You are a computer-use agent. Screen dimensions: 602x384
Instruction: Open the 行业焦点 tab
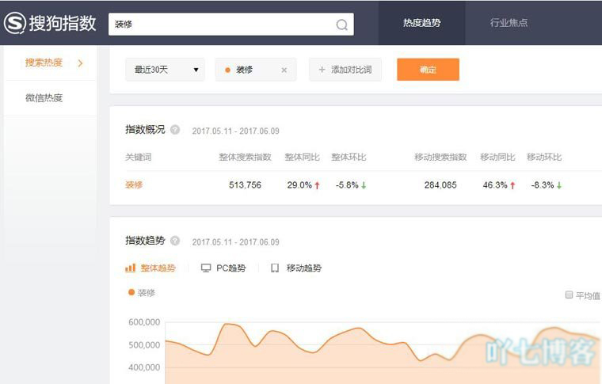[x=509, y=23]
